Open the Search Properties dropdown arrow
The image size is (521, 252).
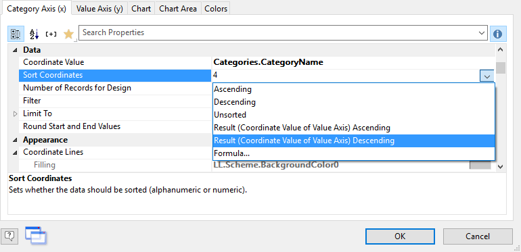[x=482, y=33]
